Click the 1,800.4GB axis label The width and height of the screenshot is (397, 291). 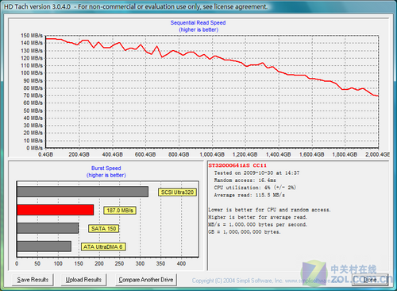(x=345, y=154)
